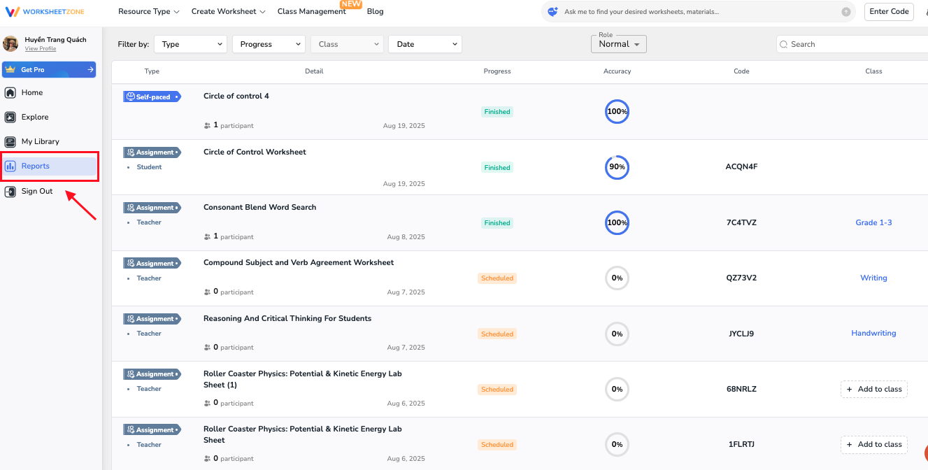Click participant icon under Consonant Blend Word Search
Image resolution: width=928 pixels, height=470 pixels.
[x=207, y=236]
